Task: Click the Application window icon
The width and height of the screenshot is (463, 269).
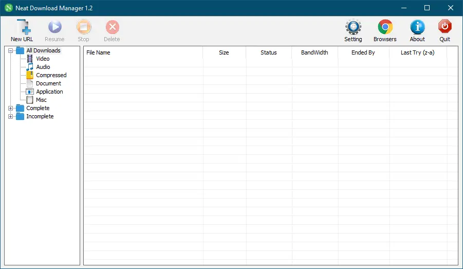Action: pyautogui.click(x=30, y=92)
